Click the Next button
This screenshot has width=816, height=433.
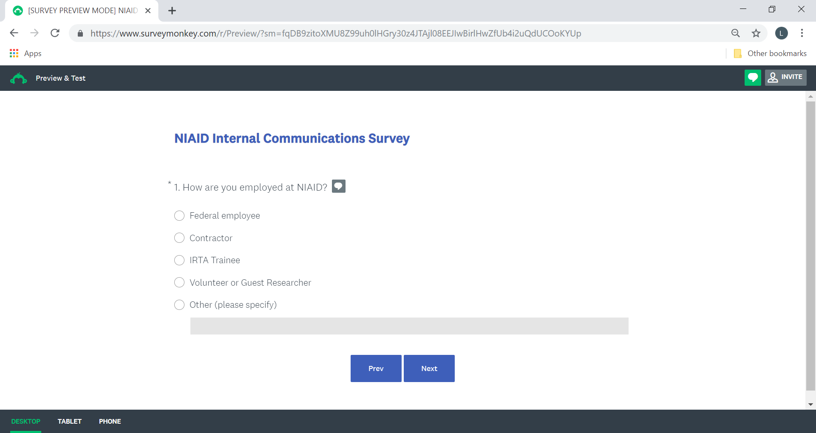(x=429, y=368)
